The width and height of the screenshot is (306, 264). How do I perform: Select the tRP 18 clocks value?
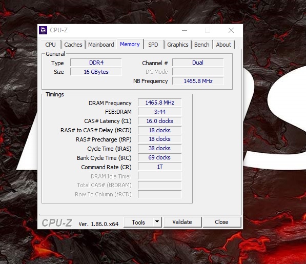[159, 139]
